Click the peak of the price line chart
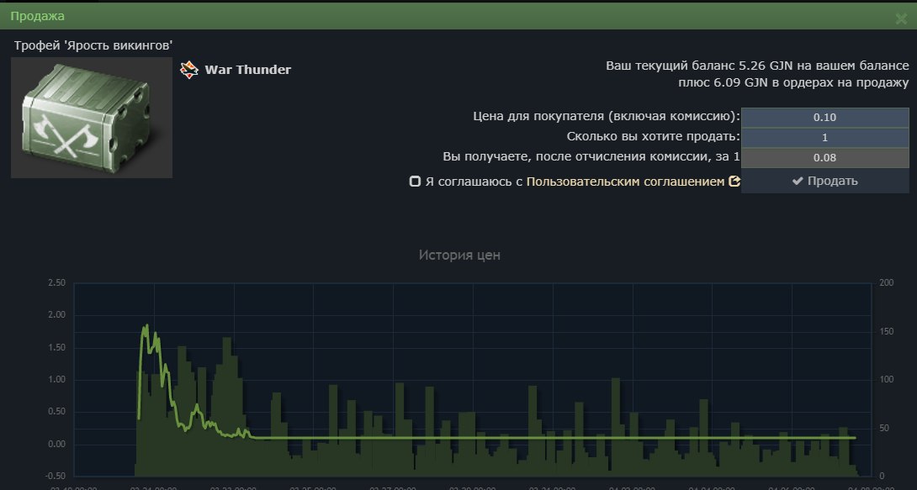917x490 pixels. click(146, 326)
